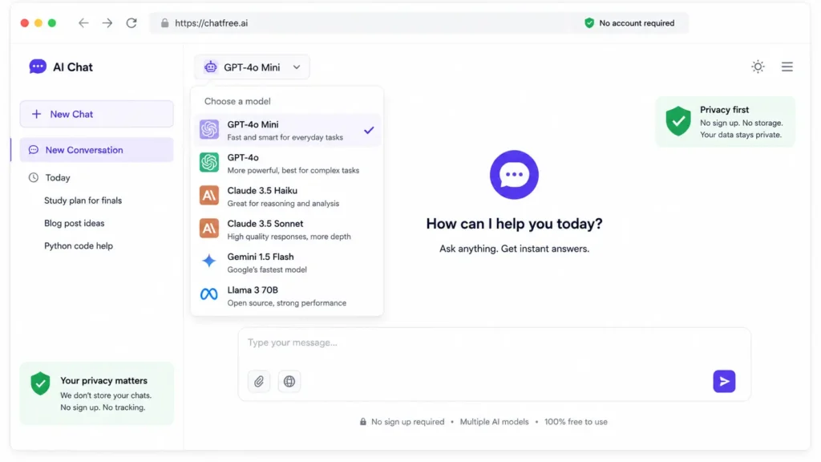Click the Your privacy matters heading
Image resolution: width=821 pixels, height=462 pixels.
pos(103,381)
